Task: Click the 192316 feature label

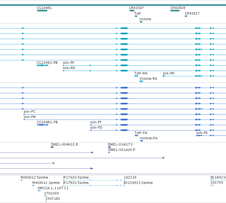Action: (x=130, y=177)
